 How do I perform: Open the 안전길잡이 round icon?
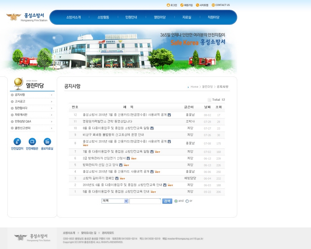point(17,142)
